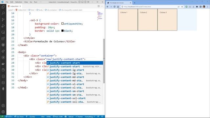This screenshot has width=210, height=118.
Task: Open the GitHub view in activity bar
Action: [x=3, y=45]
